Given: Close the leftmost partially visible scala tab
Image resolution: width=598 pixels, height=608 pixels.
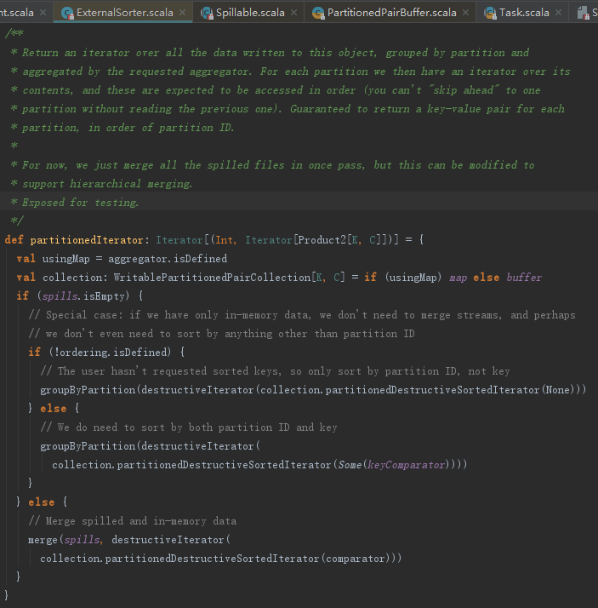Looking at the screenshot, I should (x=43, y=13).
